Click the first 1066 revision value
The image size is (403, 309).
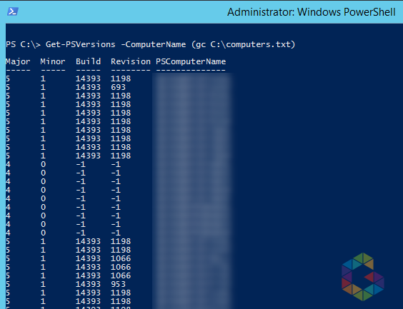tap(121, 258)
